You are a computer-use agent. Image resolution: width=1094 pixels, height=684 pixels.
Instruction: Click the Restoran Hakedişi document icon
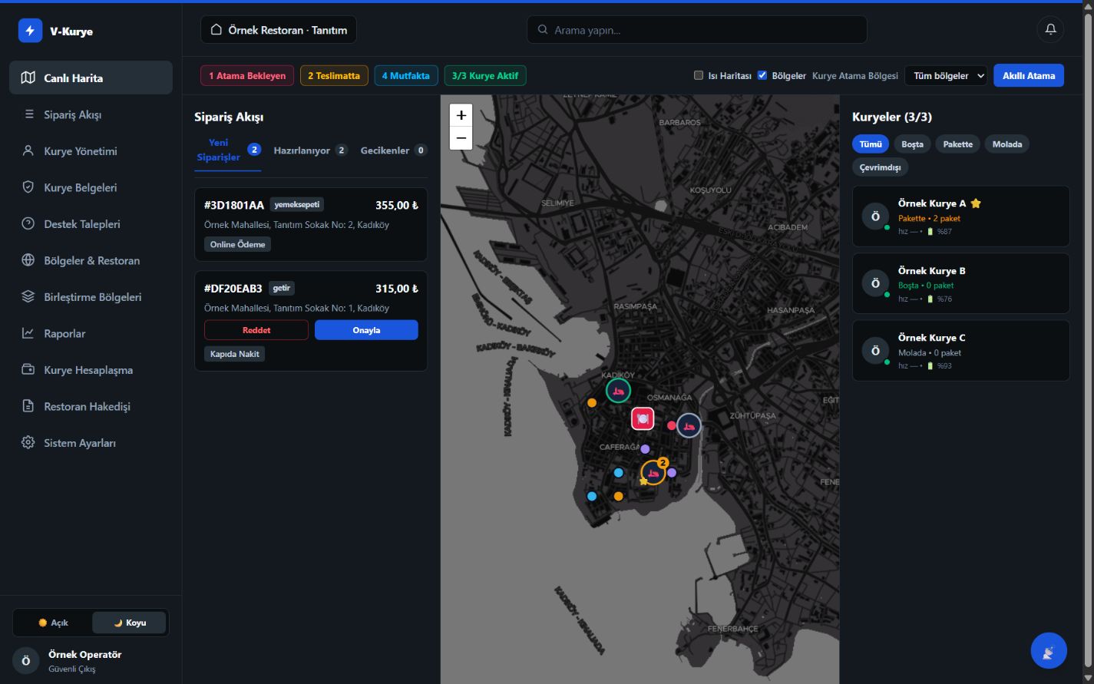(28, 406)
